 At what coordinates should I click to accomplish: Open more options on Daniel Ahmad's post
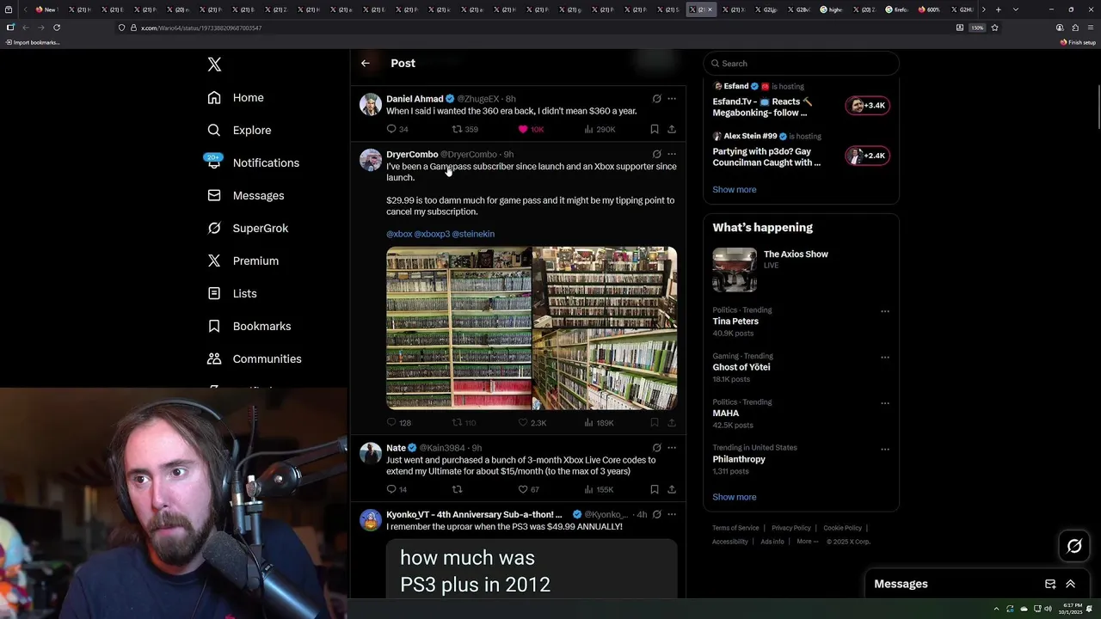pos(672,99)
